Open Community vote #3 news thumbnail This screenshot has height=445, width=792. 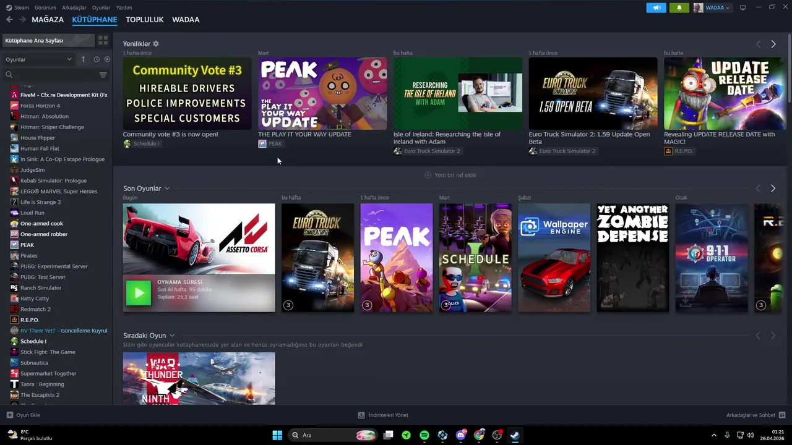187,93
